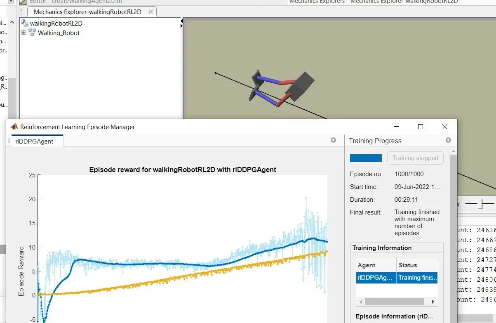The width and height of the screenshot is (496, 323).
Task: Adjust the playback speed slider in Mechanics Explorer
Action: [x=480, y=204]
